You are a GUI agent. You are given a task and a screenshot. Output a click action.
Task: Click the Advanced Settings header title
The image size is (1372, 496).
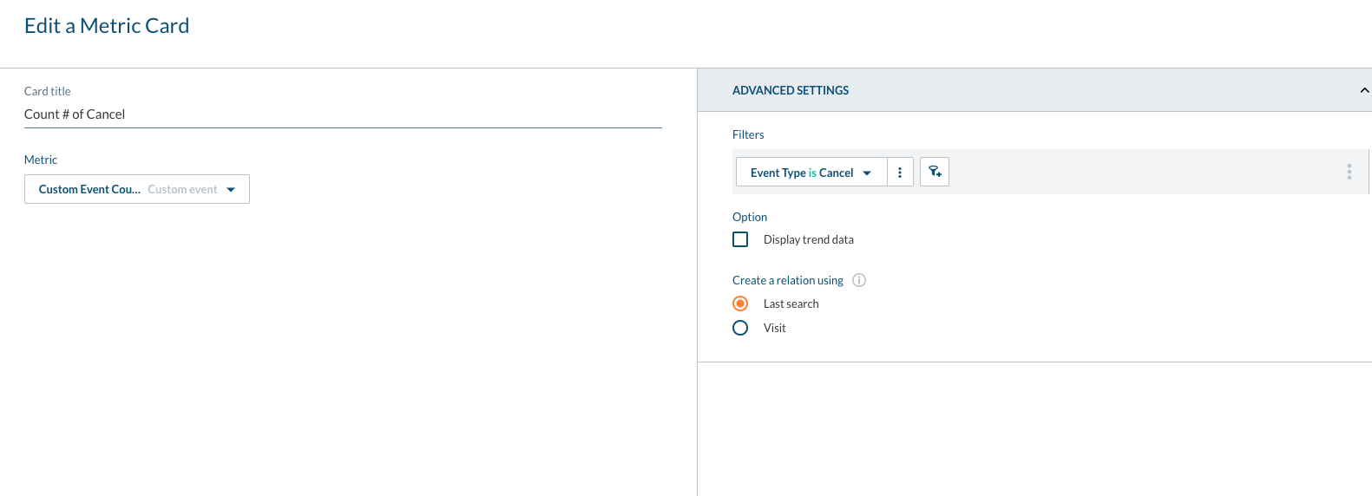[x=791, y=90]
